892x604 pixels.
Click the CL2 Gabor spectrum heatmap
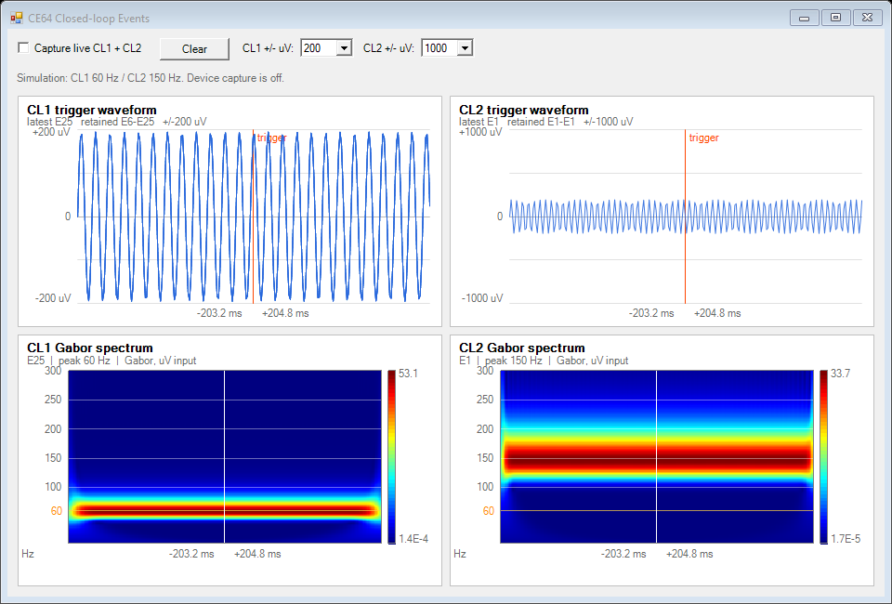tap(657, 456)
